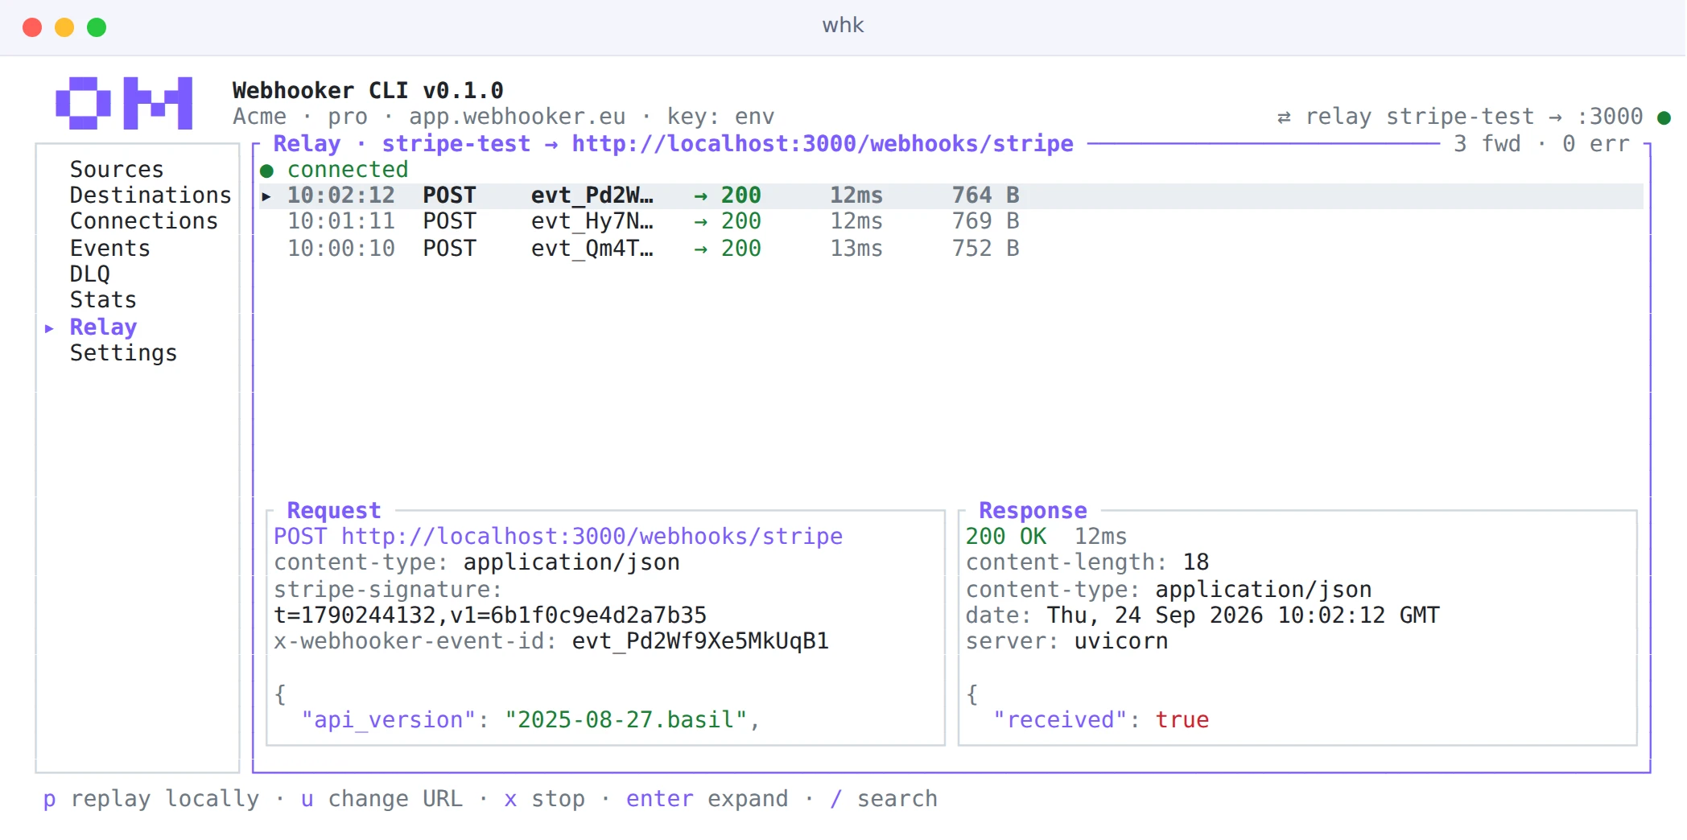Click the 200 OK response status
The height and width of the screenshot is (840, 1687).
tap(1005, 537)
